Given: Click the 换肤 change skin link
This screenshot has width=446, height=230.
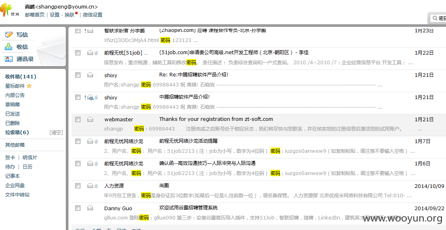Looking at the screenshot, I should pos(70,15).
